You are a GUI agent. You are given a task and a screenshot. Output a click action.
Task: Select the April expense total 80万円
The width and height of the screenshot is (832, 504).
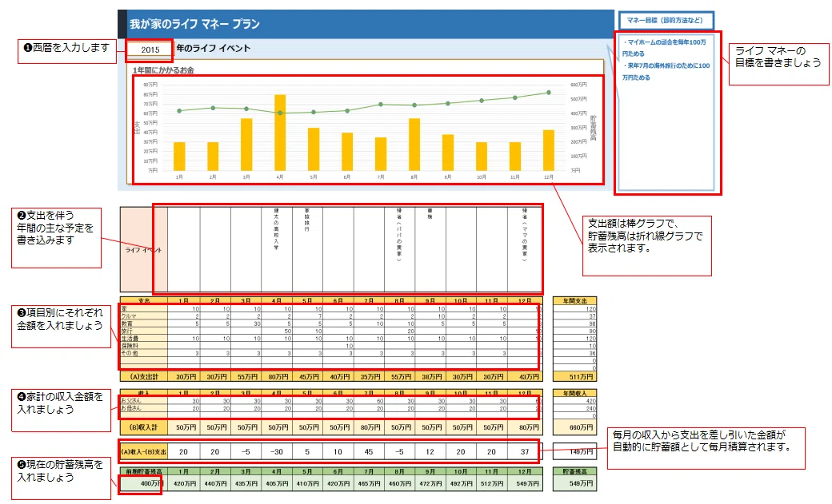coord(277,377)
